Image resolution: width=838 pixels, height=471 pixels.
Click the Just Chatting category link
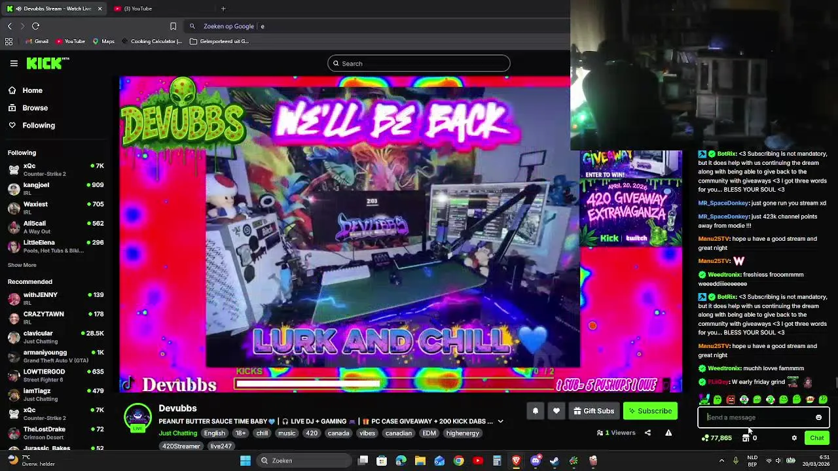click(177, 433)
